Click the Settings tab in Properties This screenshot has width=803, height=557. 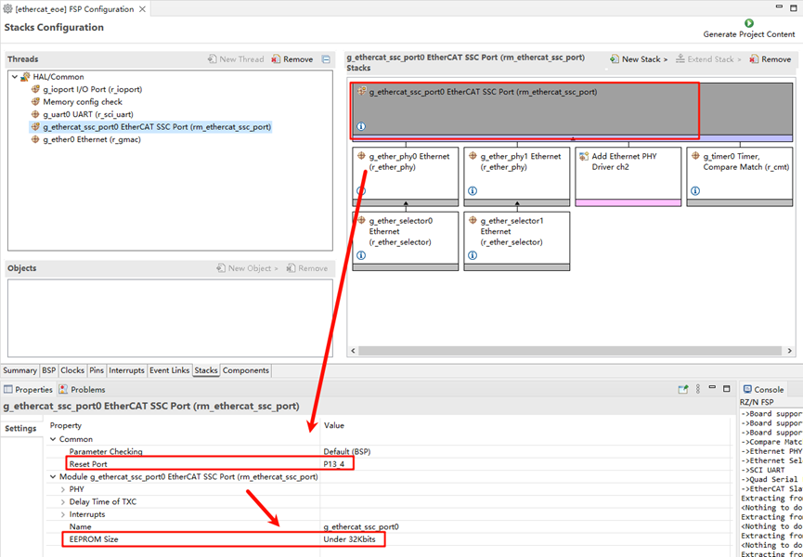(21, 429)
